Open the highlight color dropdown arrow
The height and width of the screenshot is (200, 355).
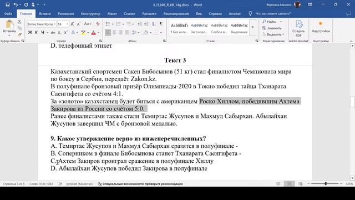click(88, 33)
